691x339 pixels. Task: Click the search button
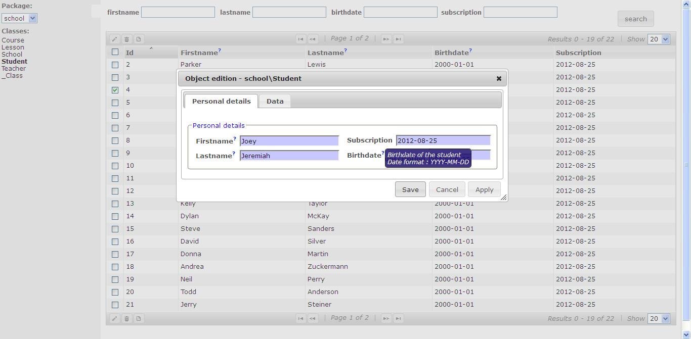click(635, 19)
